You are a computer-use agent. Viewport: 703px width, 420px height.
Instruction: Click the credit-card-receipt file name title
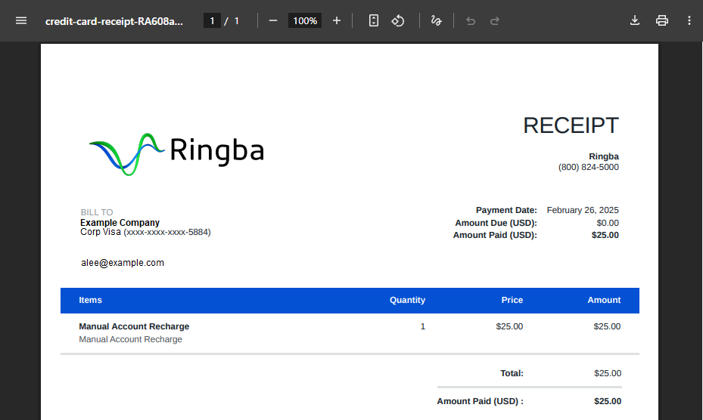[x=114, y=21]
